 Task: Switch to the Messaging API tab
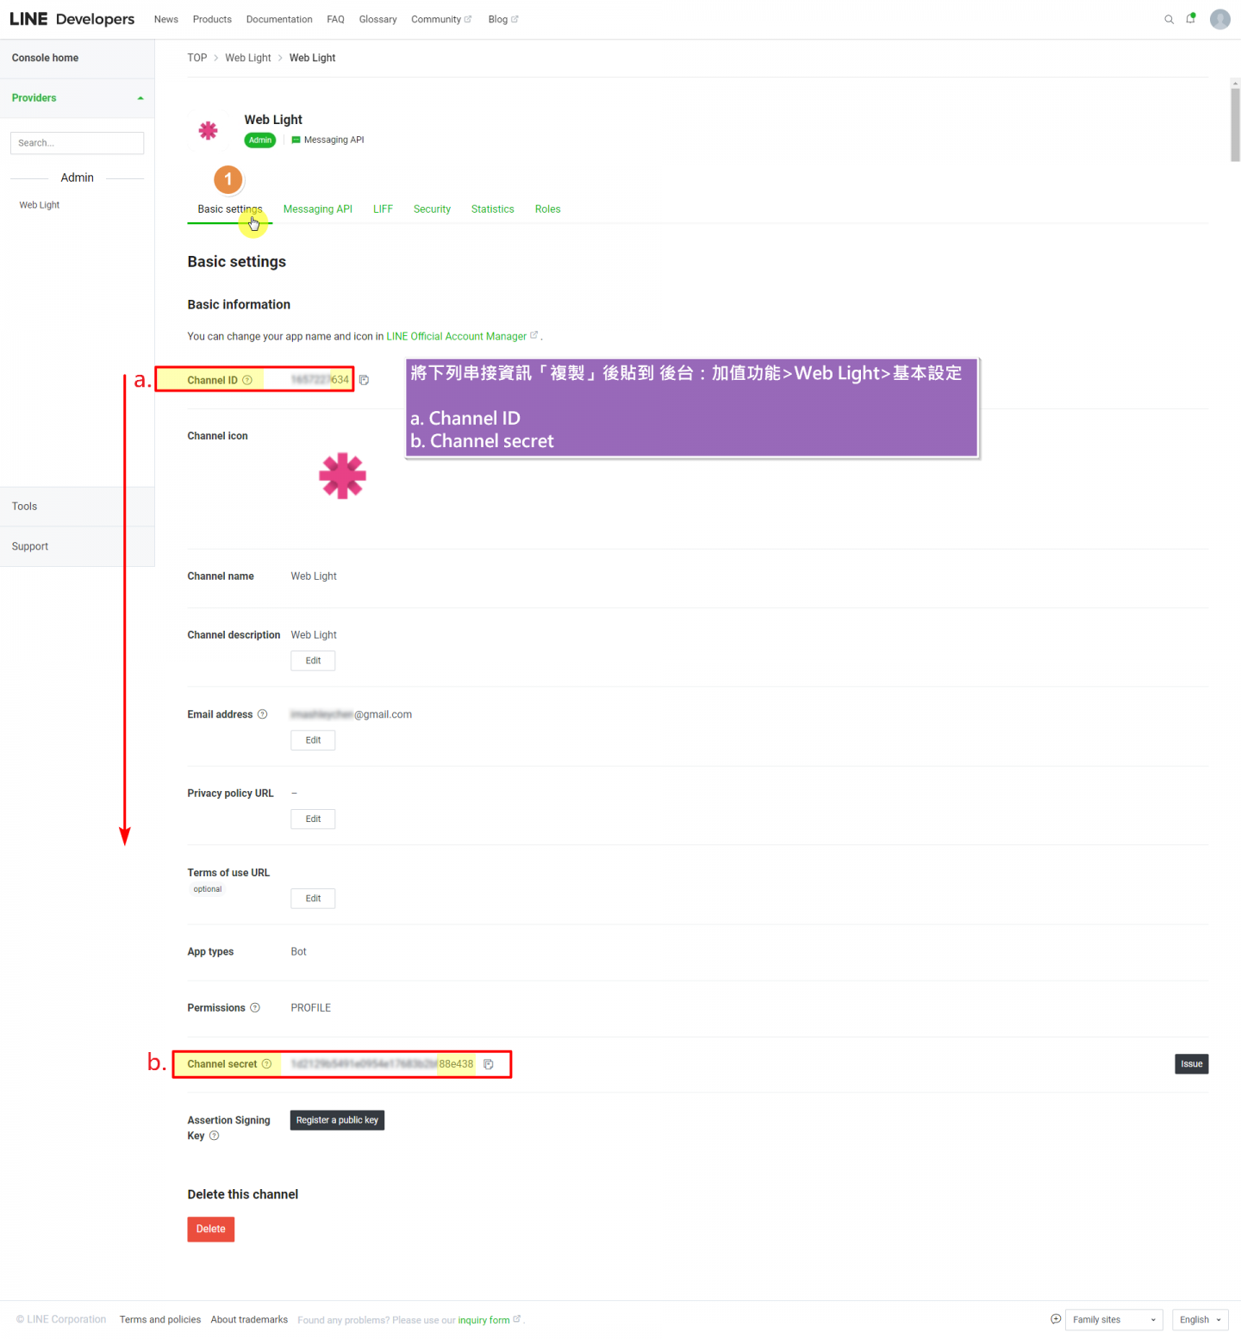[x=317, y=209]
